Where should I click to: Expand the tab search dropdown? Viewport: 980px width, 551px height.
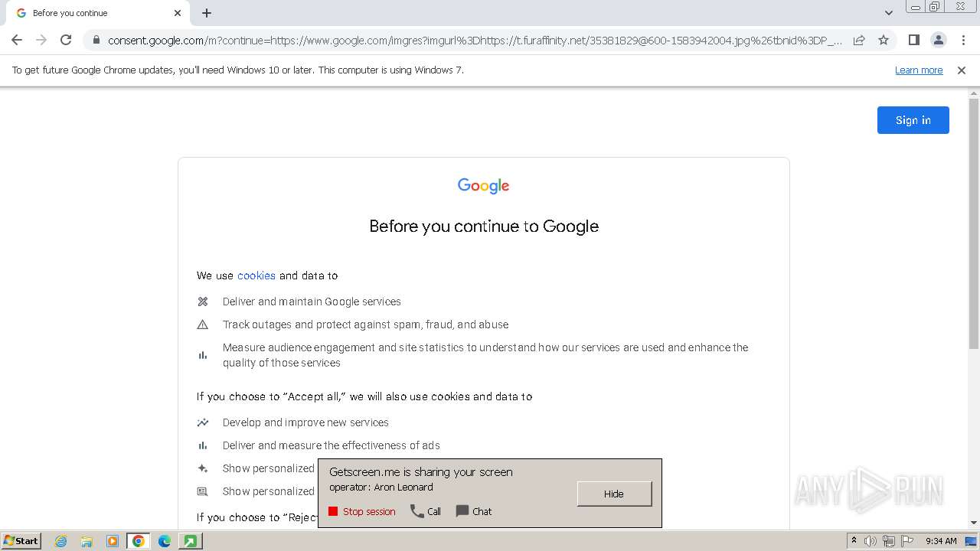[x=889, y=13]
